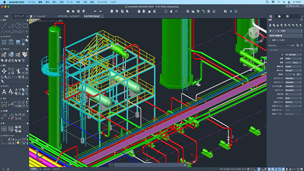Click the モデル tab button
This screenshot has height=171, width=304.
coord(33,169)
